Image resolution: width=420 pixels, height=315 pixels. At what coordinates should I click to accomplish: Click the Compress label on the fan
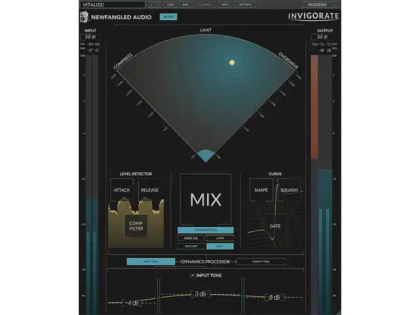(123, 61)
